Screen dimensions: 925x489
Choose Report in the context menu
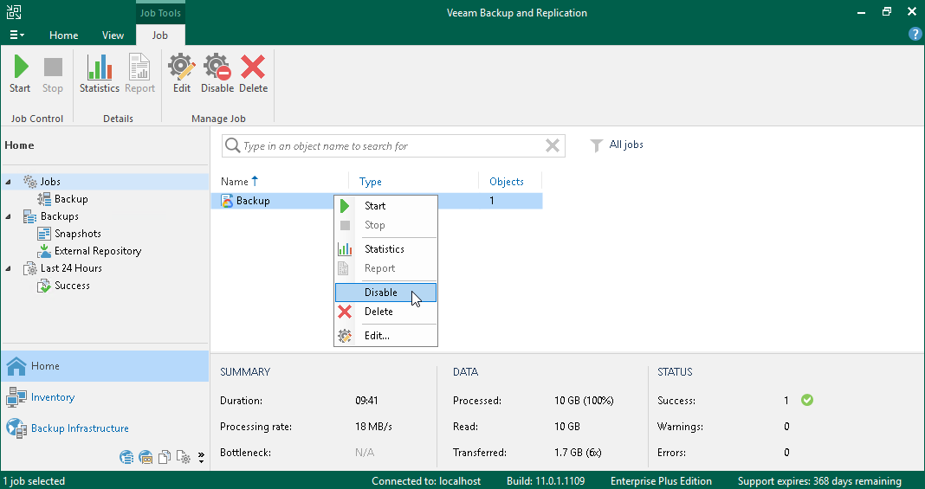[385, 268]
